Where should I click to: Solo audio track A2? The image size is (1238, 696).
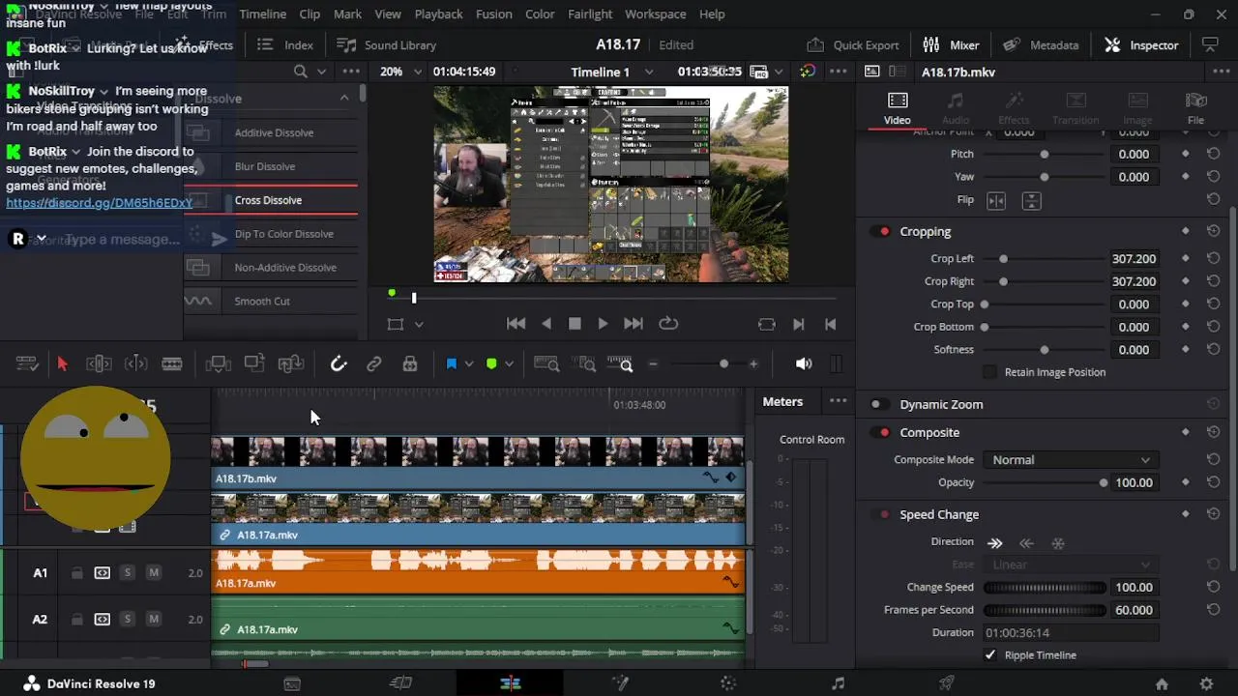tap(127, 620)
